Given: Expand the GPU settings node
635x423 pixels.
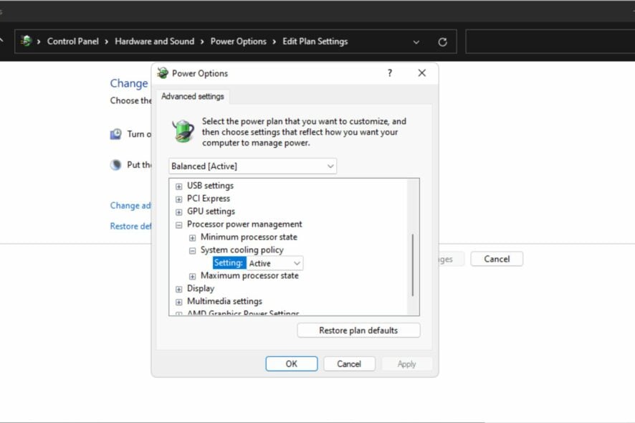Looking at the screenshot, I should (x=178, y=212).
